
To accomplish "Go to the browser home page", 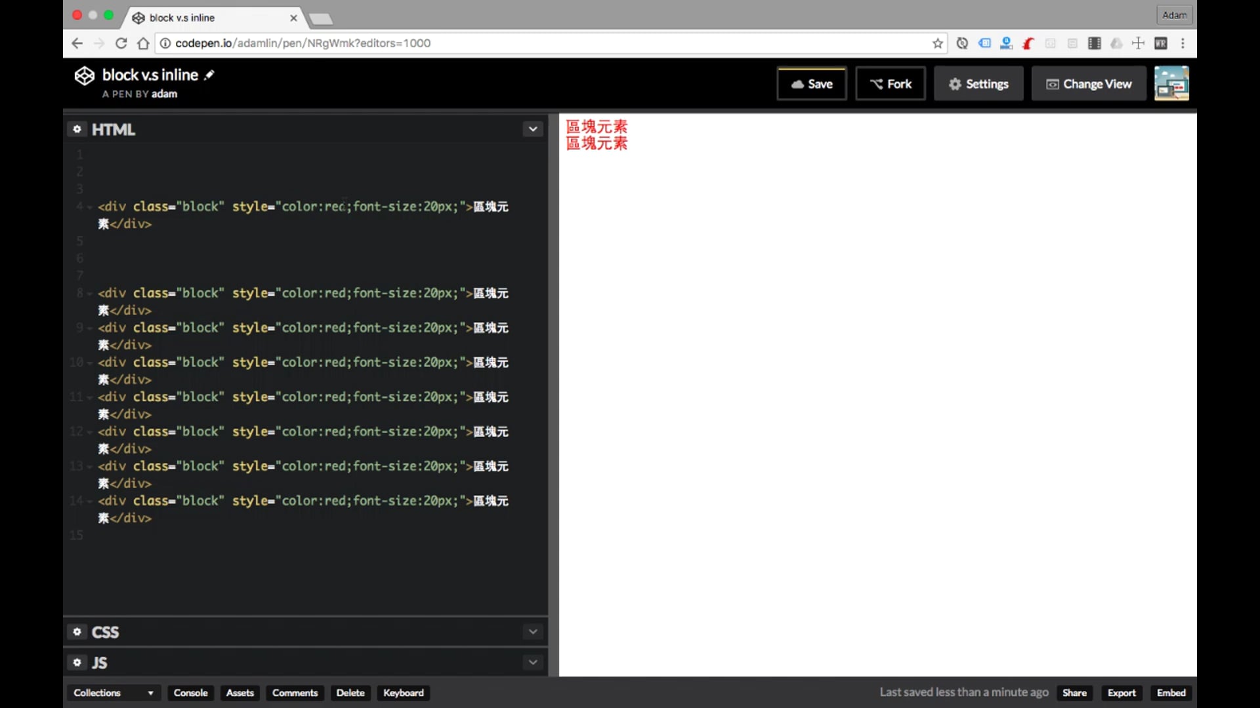I will (x=143, y=43).
